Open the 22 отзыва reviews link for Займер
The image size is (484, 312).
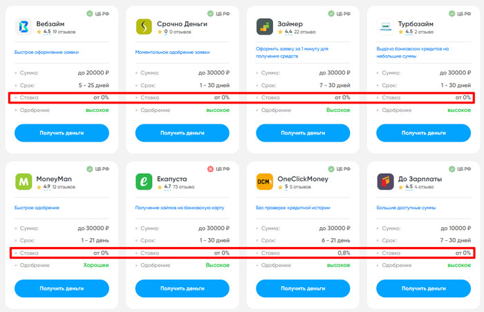tap(306, 32)
